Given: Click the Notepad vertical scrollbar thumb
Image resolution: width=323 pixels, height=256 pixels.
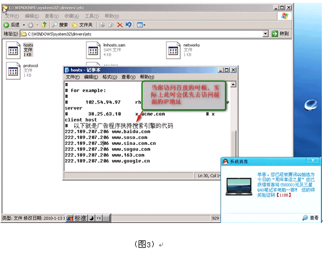Looking at the screenshot, I should click(233, 144).
